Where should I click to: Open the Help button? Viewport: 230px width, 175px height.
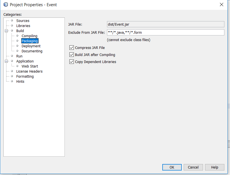click(x=215, y=167)
